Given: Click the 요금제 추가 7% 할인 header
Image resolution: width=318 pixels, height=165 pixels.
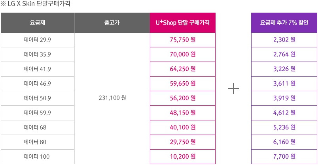Looking at the screenshot, I should tap(284, 22).
